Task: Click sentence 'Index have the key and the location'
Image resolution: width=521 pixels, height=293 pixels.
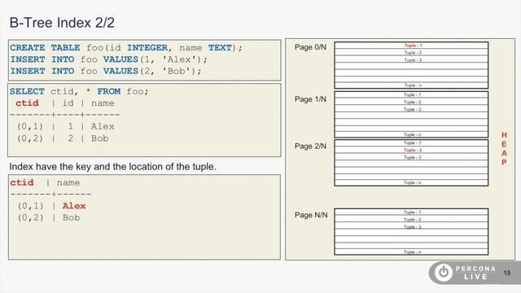Action: click(x=112, y=166)
